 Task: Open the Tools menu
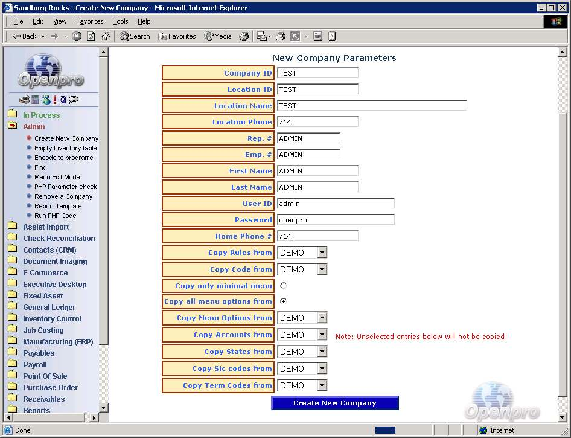pos(121,21)
